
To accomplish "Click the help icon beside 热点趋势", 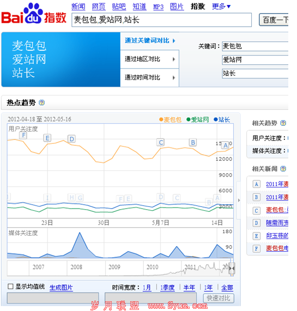I will pos(41,102).
